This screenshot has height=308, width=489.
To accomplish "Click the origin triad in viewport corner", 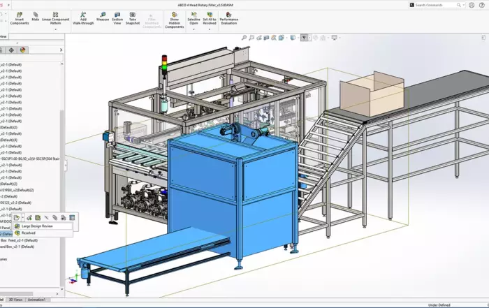I will tap(73, 279).
